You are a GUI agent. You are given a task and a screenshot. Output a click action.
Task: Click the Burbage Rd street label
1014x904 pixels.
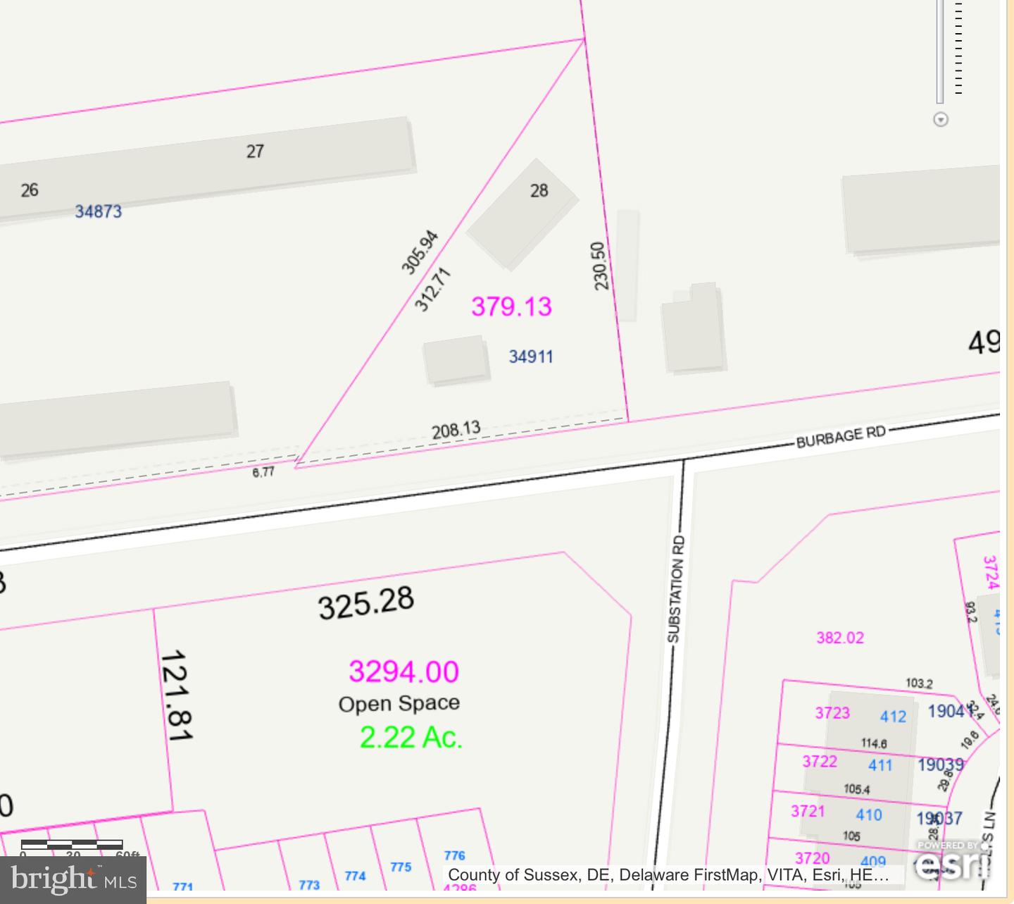point(840,437)
